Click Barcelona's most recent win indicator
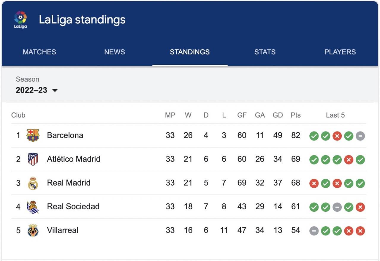Viewport: 380px width, 261px height. coord(349,136)
